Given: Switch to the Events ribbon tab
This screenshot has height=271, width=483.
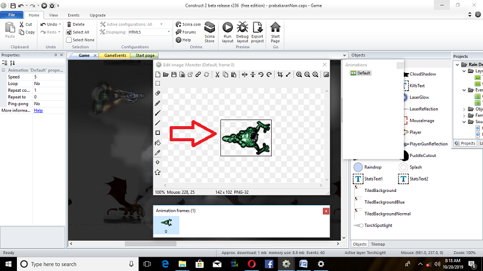Looking at the screenshot, I should click(x=74, y=15).
